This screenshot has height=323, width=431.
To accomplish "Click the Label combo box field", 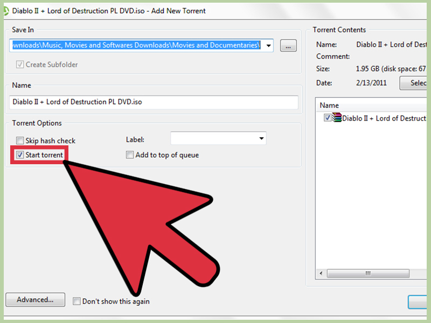I will pyautogui.click(x=218, y=138).
